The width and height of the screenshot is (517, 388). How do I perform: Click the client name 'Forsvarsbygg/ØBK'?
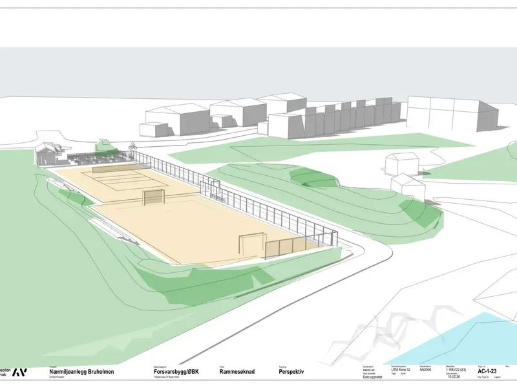pyautogui.click(x=176, y=371)
